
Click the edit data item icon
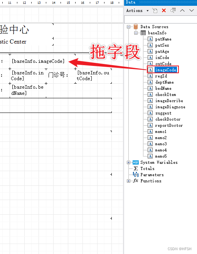tap(155, 11)
